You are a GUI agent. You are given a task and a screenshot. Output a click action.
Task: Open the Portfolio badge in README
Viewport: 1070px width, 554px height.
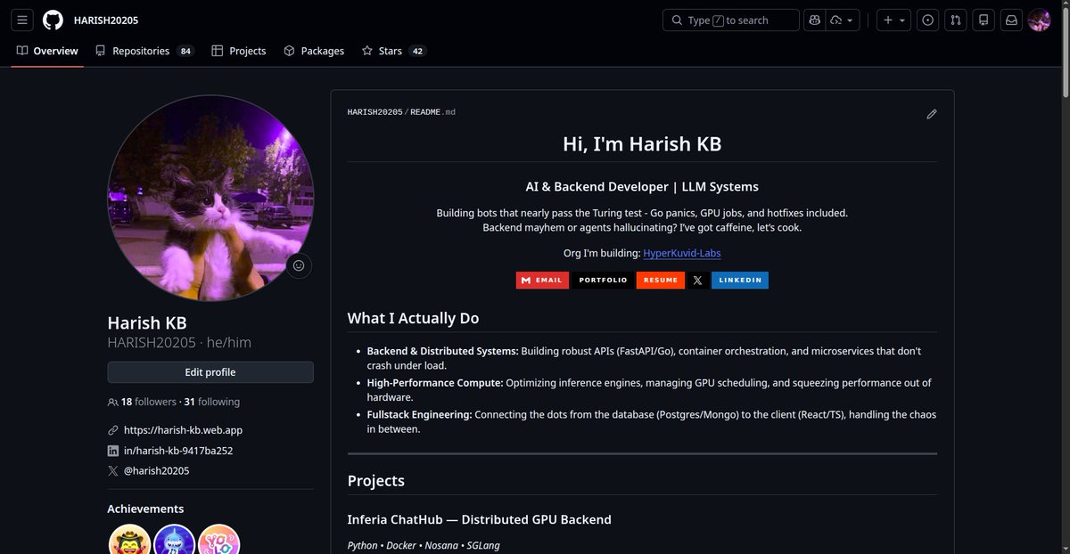603,280
